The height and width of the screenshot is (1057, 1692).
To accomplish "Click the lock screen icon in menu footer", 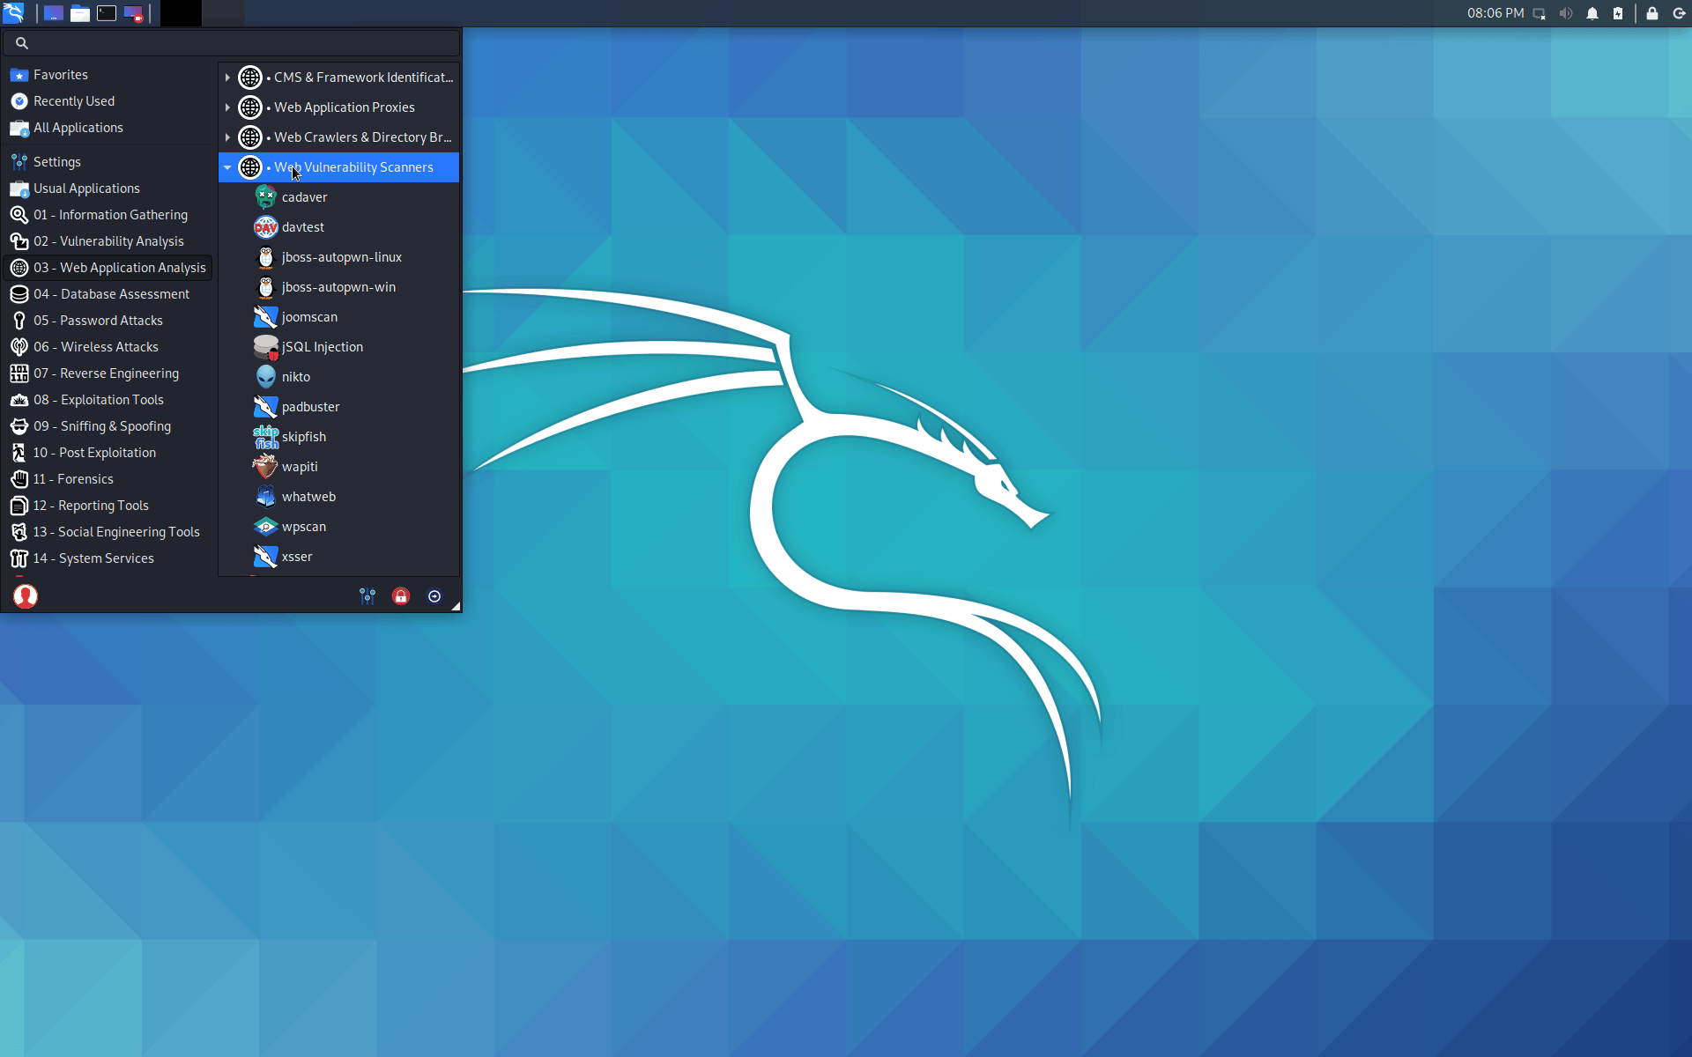I will pyautogui.click(x=401, y=596).
